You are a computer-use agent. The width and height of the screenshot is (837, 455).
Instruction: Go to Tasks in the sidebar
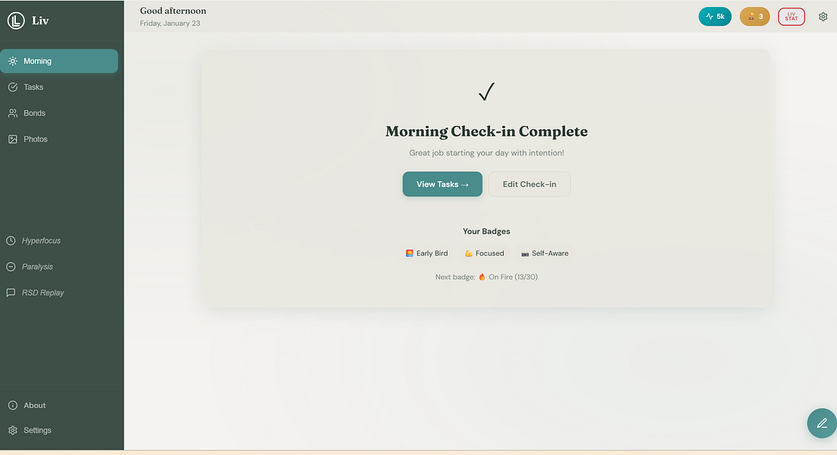[59, 87]
